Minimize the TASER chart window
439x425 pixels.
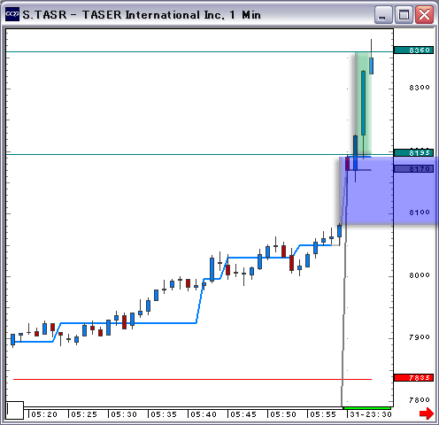(x=382, y=14)
